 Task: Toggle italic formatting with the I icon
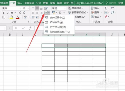click(8, 13)
